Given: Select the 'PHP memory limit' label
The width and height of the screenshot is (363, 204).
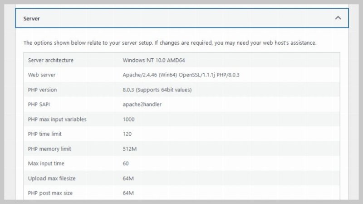Looking at the screenshot, I should point(49,149).
